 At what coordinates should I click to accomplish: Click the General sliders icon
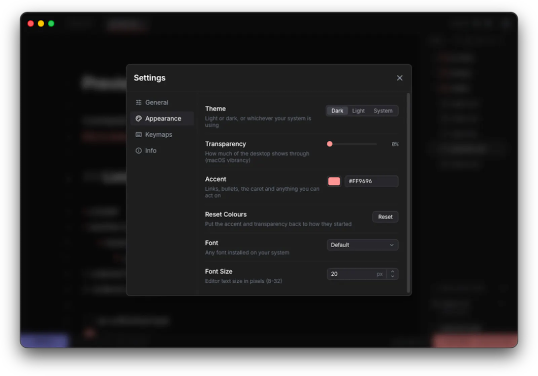click(139, 102)
